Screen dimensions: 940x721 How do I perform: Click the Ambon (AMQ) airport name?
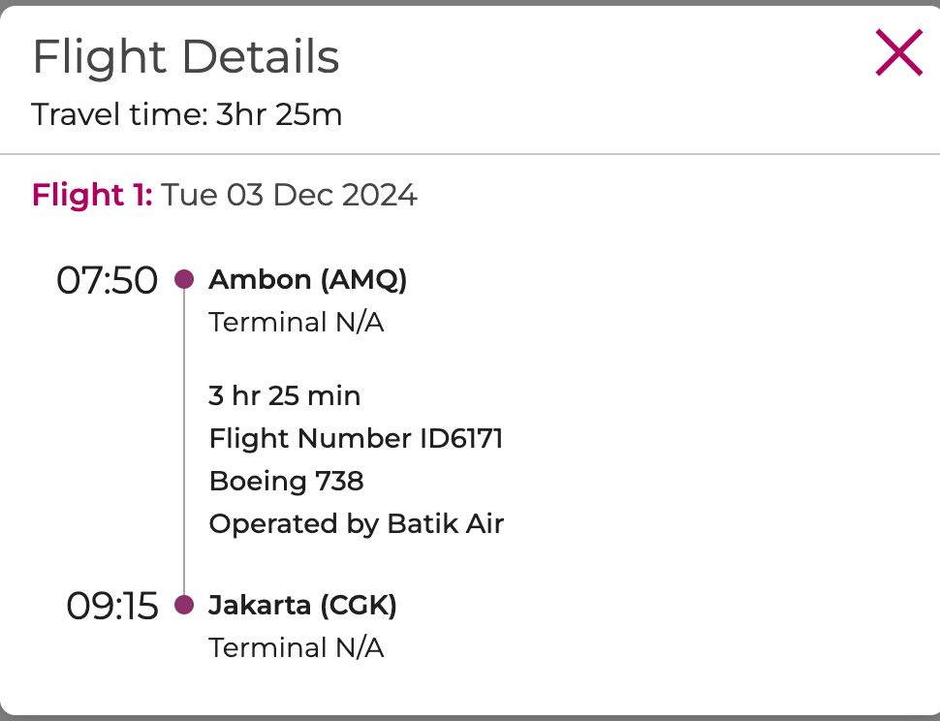pos(308,280)
